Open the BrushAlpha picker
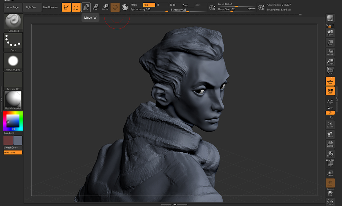 click(x=13, y=62)
